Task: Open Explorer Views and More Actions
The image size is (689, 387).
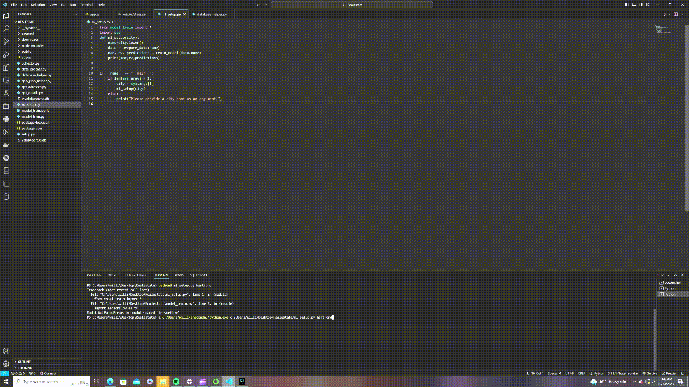Action: 75,14
